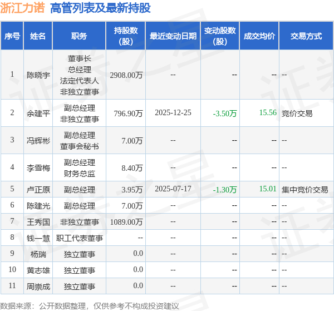Click the name 冯辉彬
The width and height of the screenshot is (334, 311).
[38, 141]
